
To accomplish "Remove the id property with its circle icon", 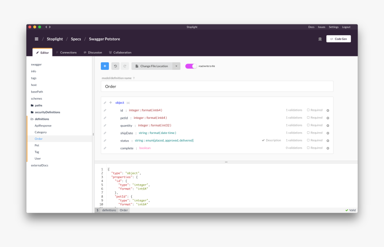I will click(328, 110).
